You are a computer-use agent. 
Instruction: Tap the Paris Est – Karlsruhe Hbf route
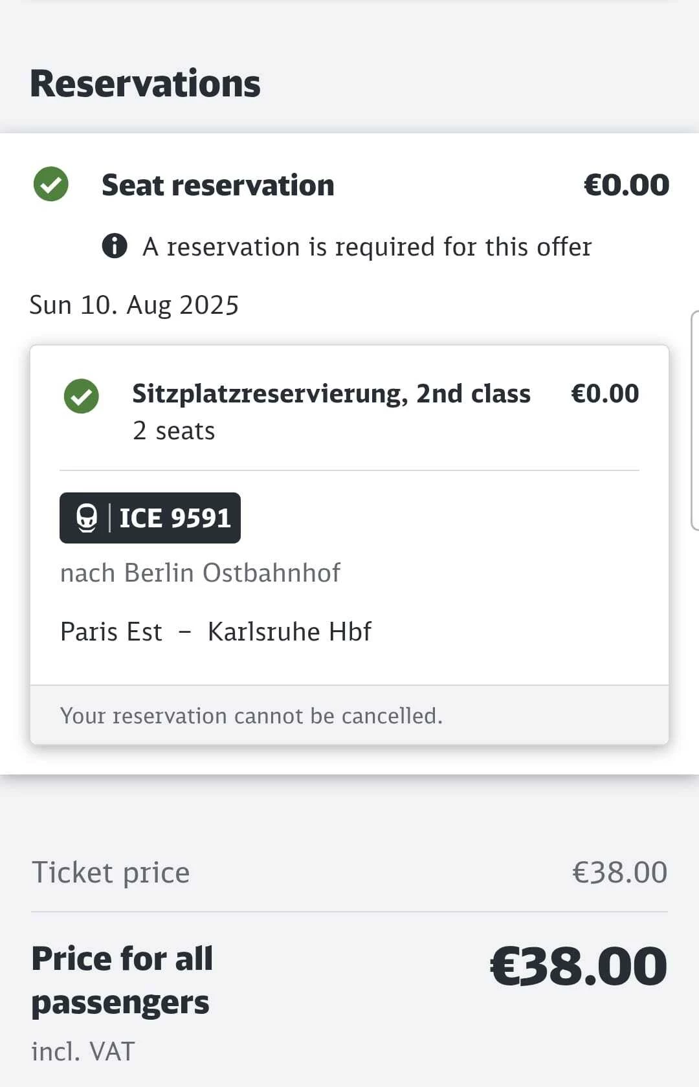coord(216,632)
